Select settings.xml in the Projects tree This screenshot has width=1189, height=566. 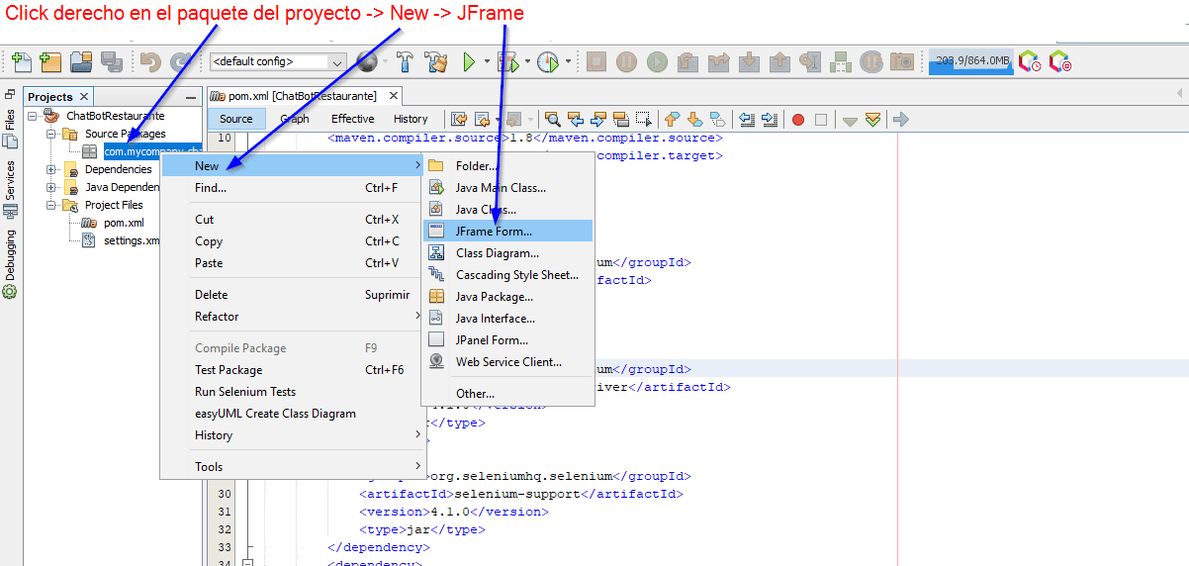tap(132, 240)
